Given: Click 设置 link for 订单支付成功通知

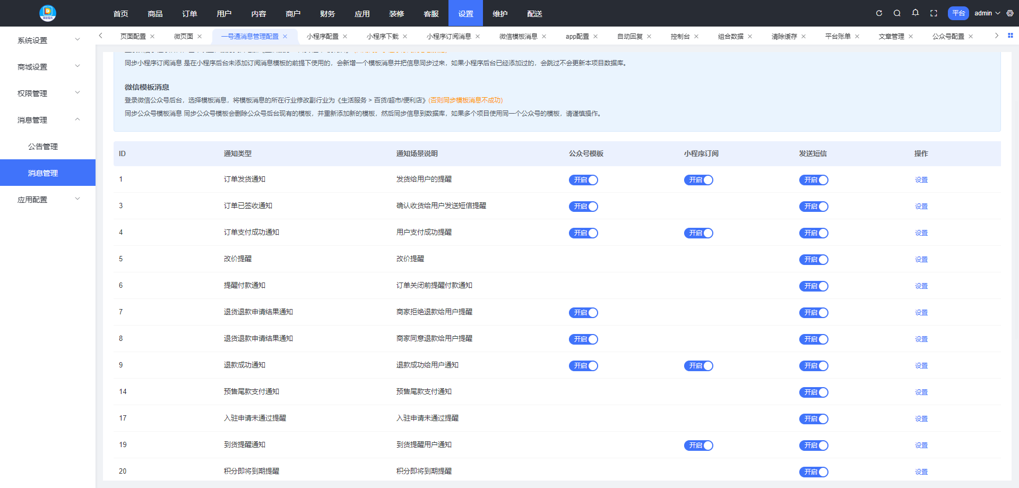Looking at the screenshot, I should 921,233.
